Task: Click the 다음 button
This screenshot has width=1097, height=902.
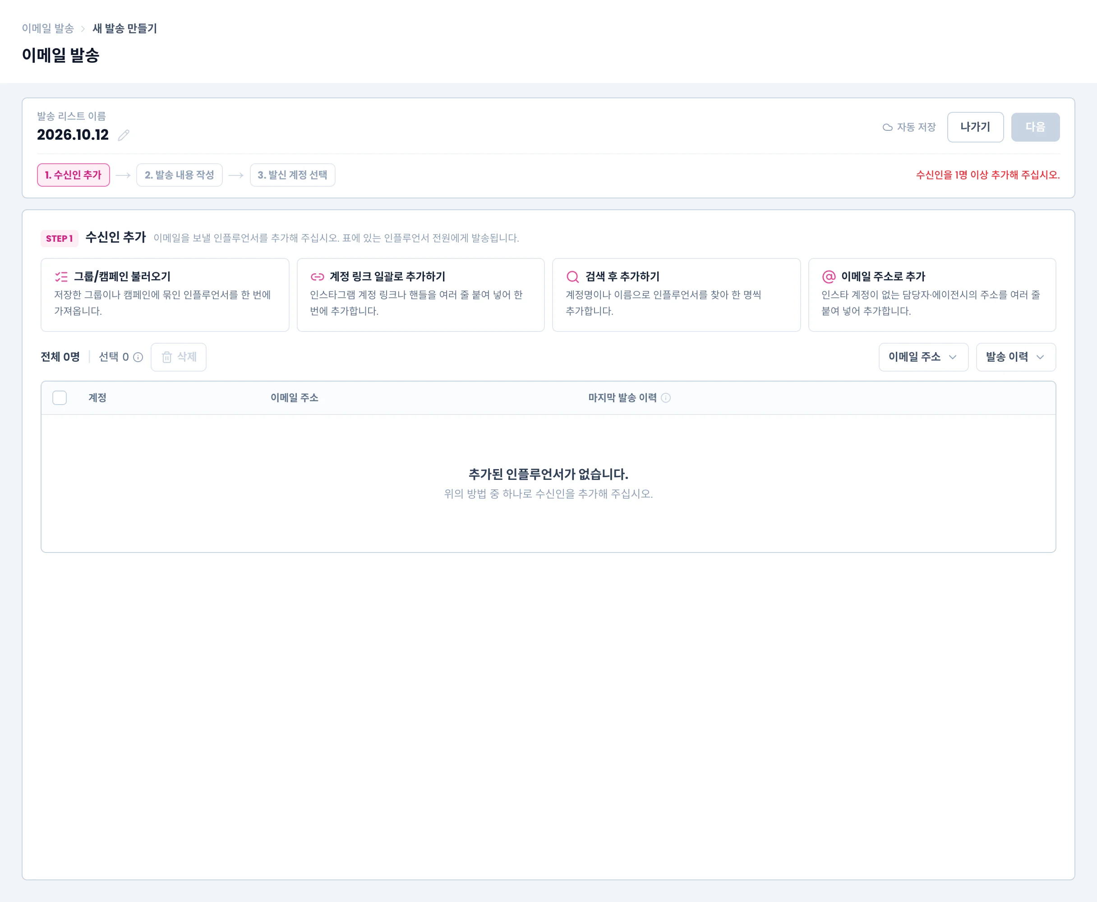Action: click(x=1035, y=127)
